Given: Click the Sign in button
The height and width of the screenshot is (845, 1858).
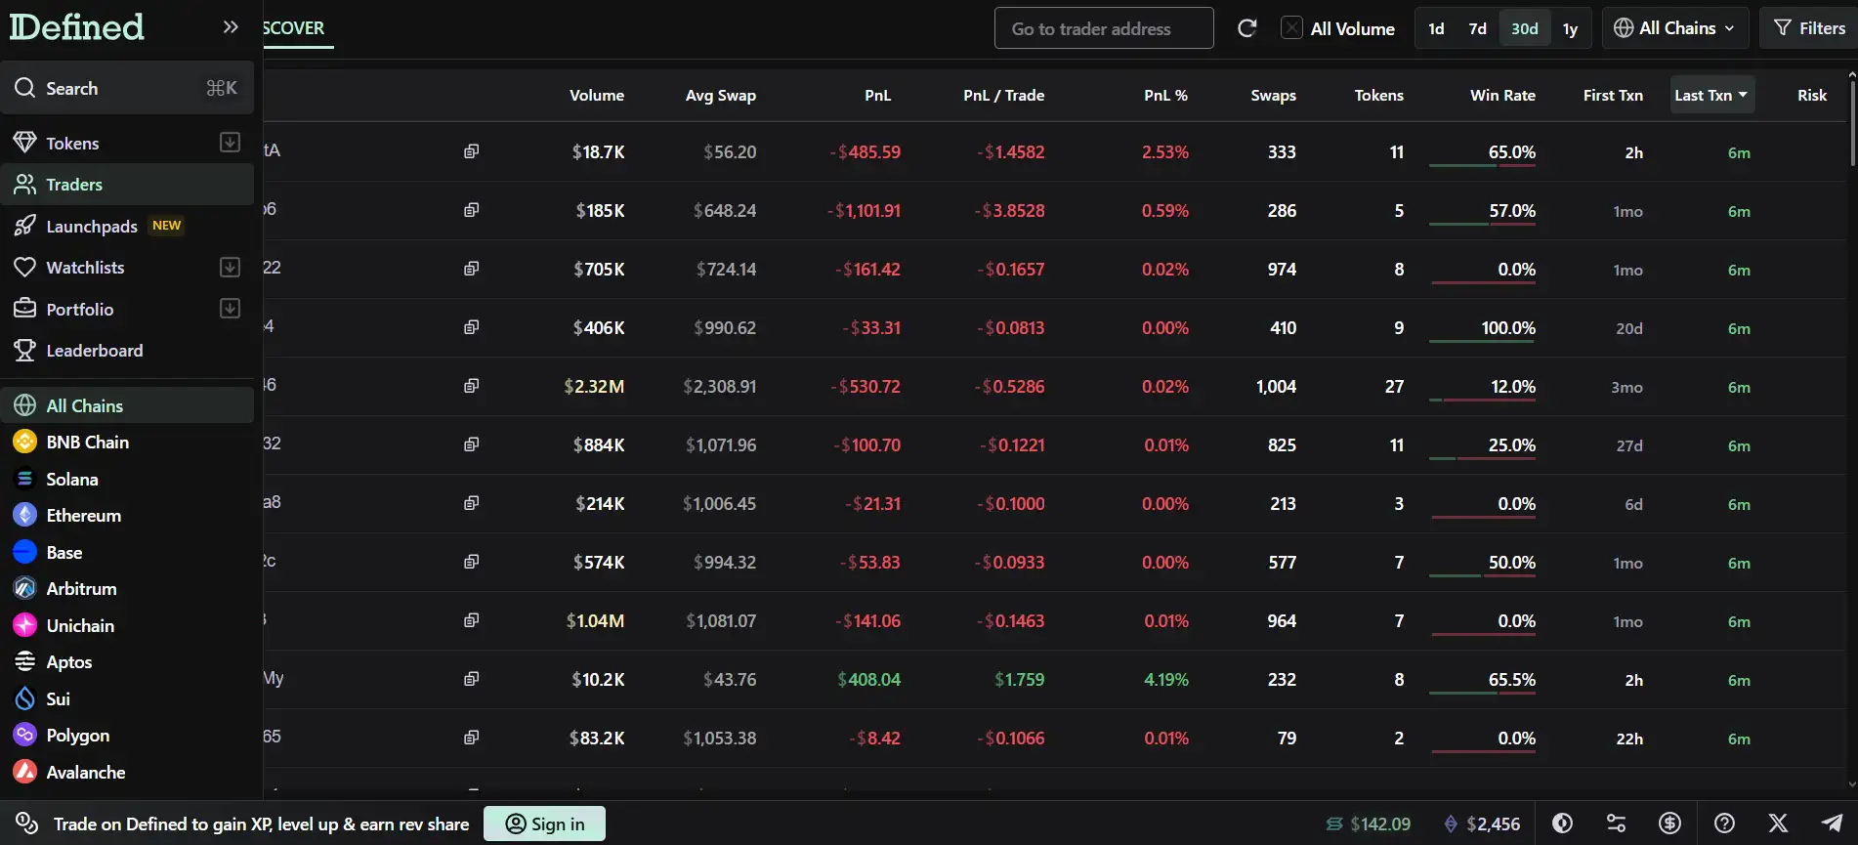Looking at the screenshot, I should (x=544, y=824).
